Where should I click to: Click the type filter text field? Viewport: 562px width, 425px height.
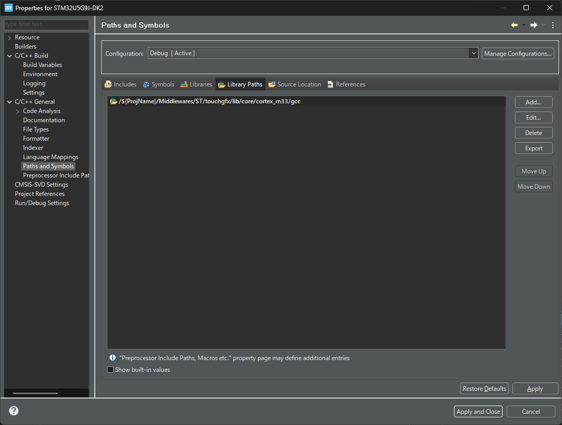[x=46, y=24]
